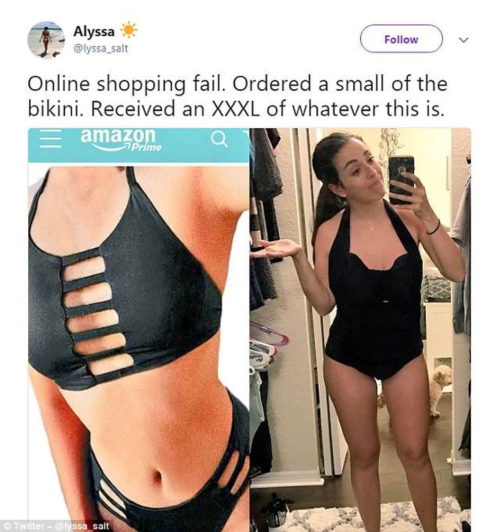Click the partially visible cart icon

[x=246, y=134]
